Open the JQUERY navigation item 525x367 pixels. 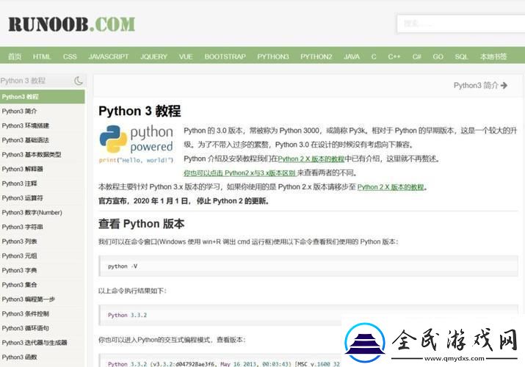pos(153,57)
